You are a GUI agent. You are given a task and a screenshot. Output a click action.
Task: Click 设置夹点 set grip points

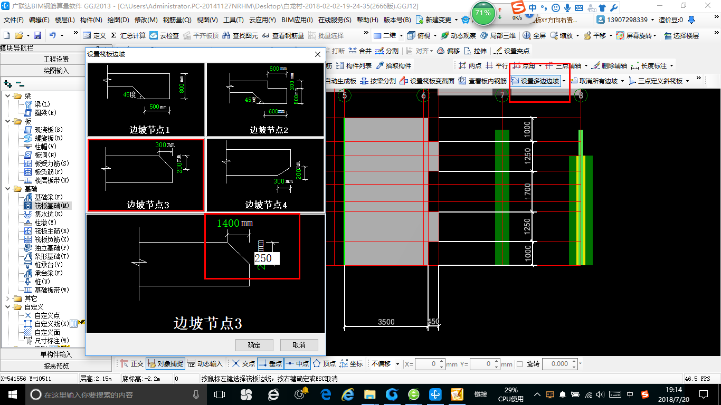point(511,51)
